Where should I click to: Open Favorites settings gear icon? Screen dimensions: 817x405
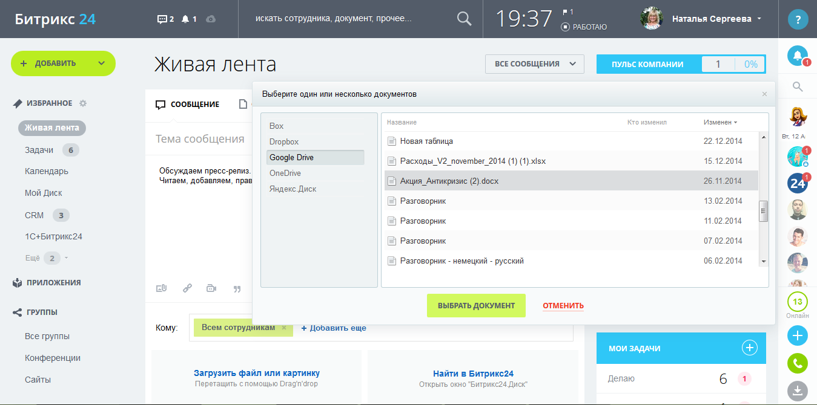[83, 103]
